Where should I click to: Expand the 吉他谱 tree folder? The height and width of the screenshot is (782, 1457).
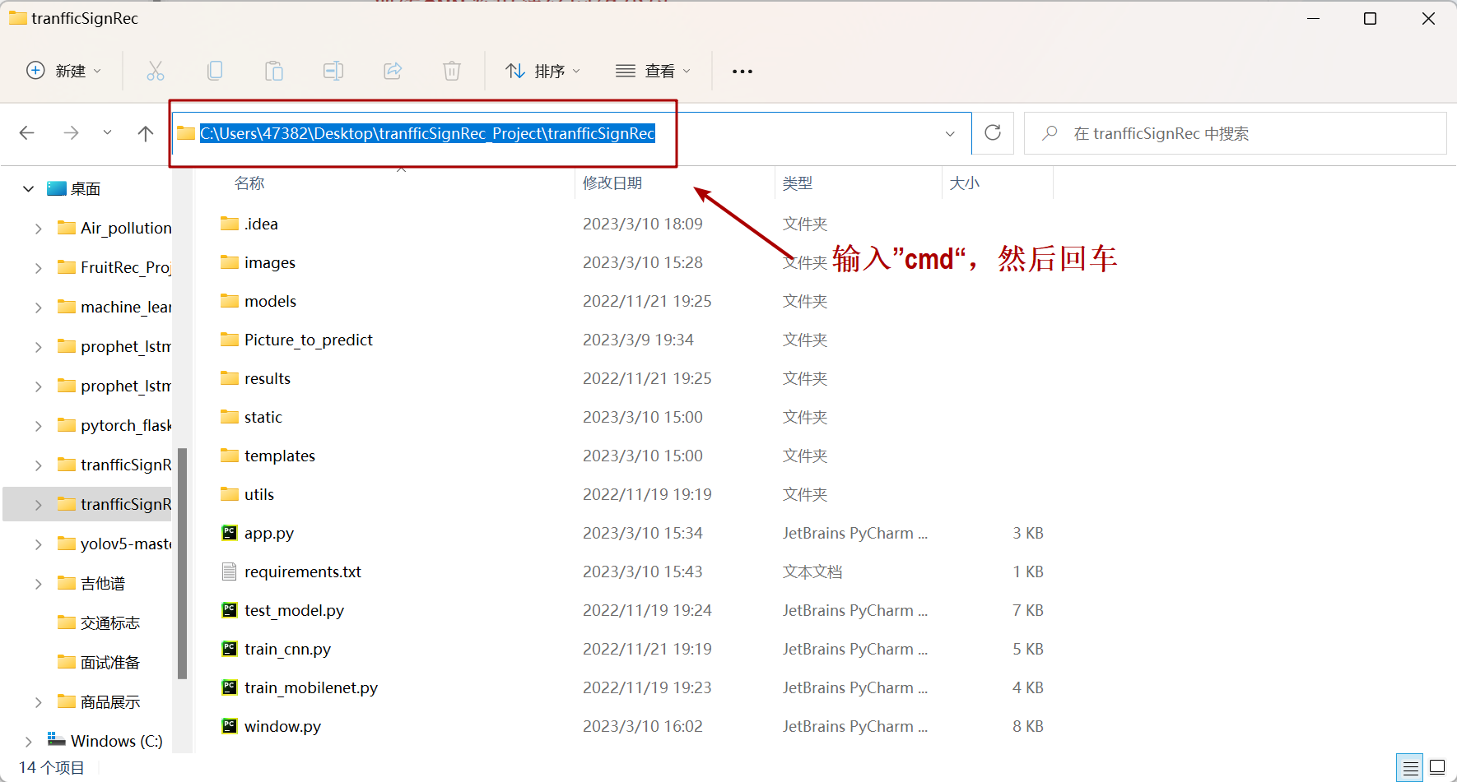[38, 584]
